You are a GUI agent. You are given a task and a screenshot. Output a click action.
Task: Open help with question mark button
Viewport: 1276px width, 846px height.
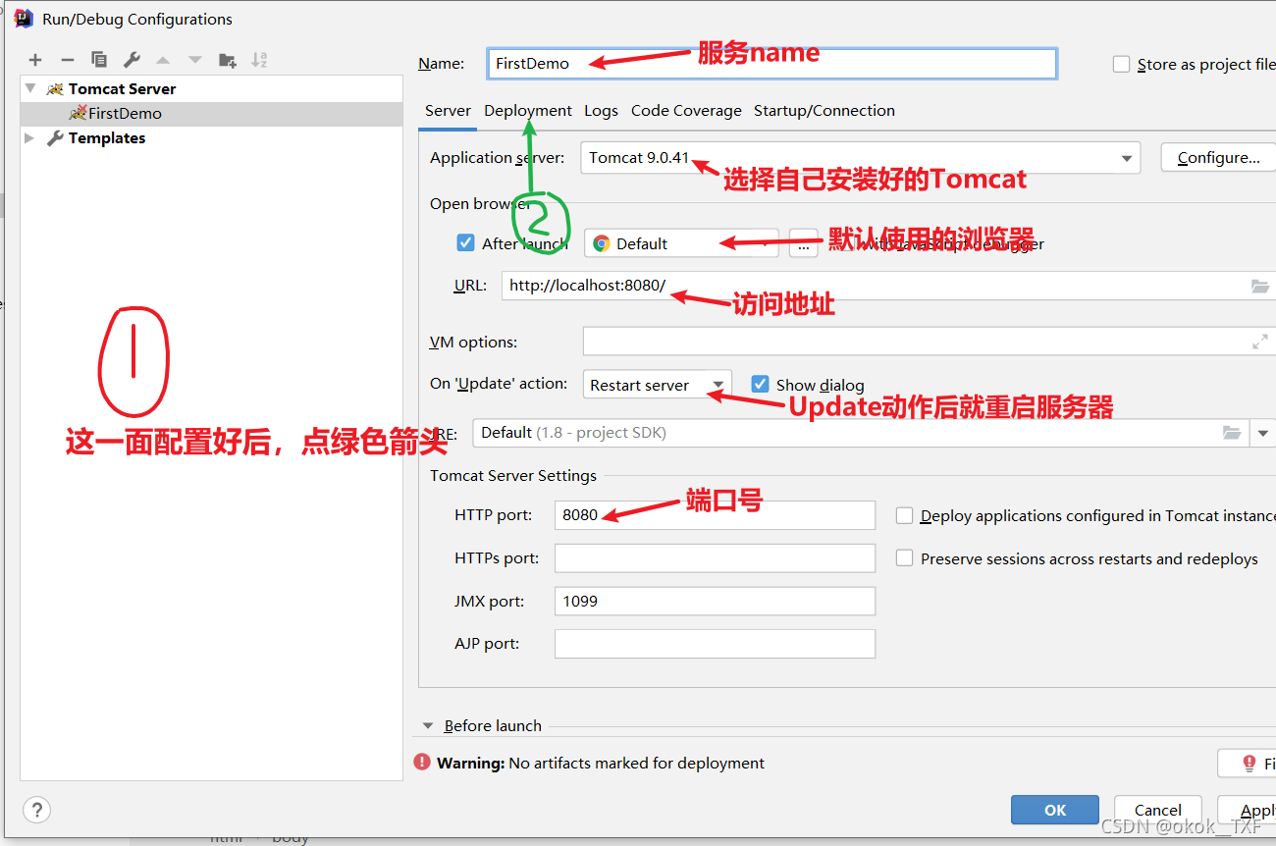[36, 810]
